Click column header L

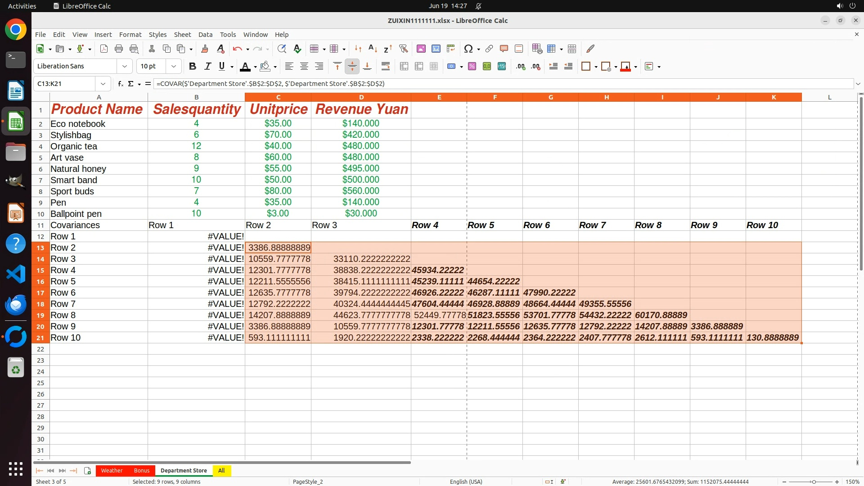829,97
